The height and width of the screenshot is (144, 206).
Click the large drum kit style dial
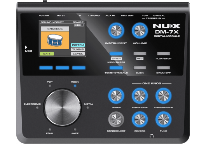[63, 107]
